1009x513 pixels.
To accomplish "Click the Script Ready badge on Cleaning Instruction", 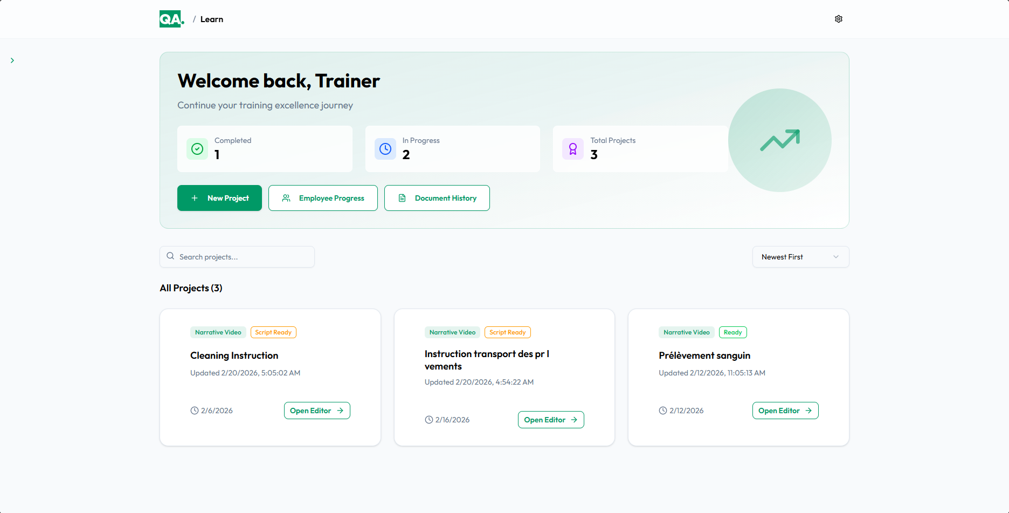I will [273, 332].
